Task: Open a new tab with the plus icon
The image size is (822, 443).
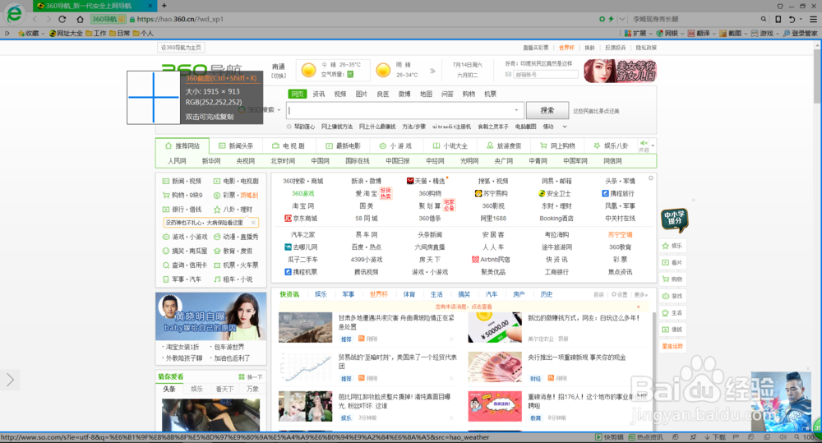Action: point(164,6)
